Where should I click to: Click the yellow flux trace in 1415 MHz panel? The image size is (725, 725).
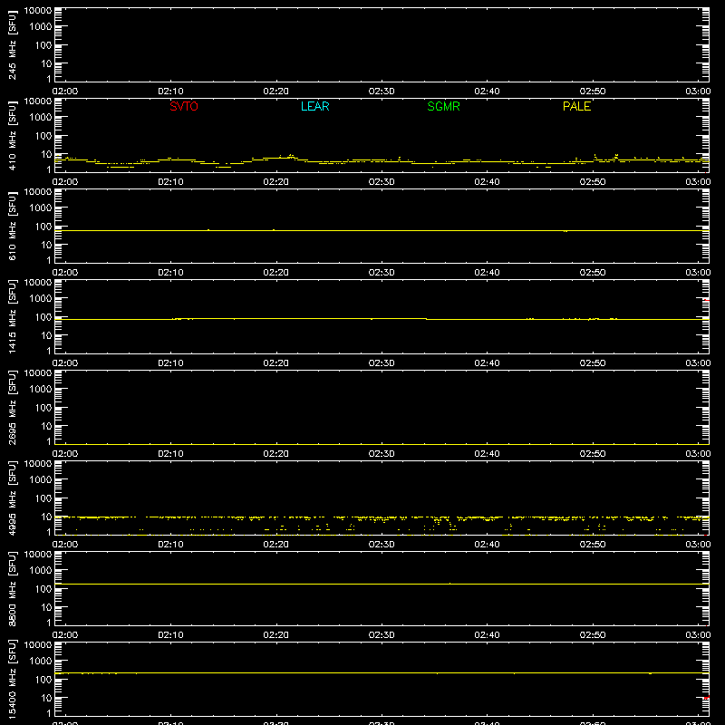click(382, 319)
